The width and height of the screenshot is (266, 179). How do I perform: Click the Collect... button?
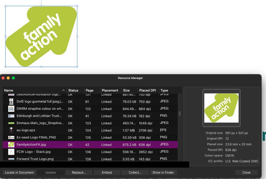(x=135, y=172)
